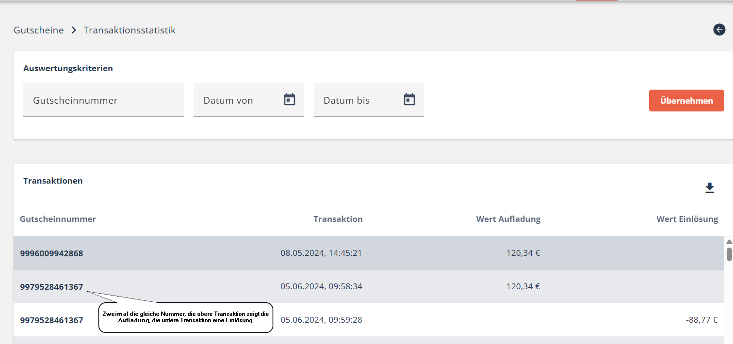733x344 pixels.
Task: Focus the Gutscheinnummer input field
Action: click(103, 100)
